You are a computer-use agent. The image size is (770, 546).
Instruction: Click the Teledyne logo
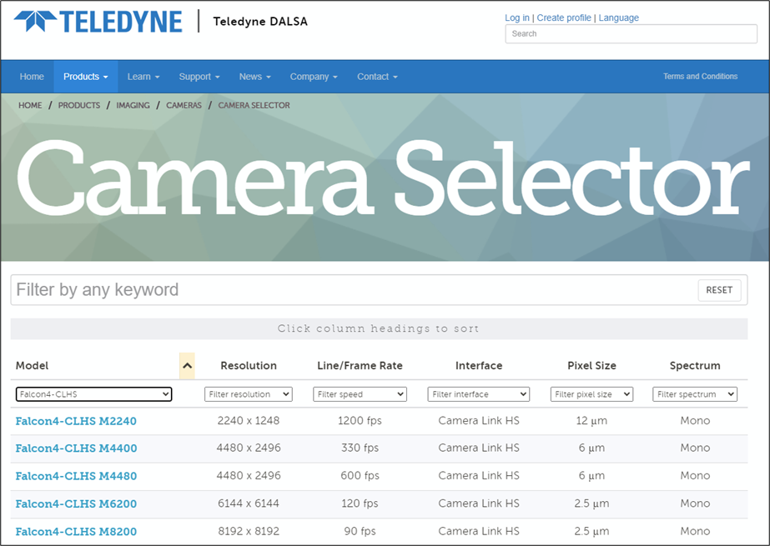click(x=98, y=21)
